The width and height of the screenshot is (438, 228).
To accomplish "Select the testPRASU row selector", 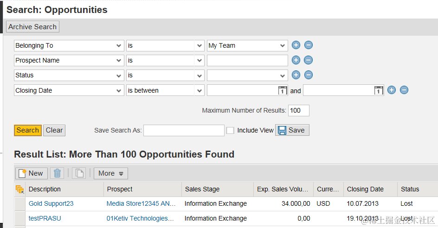I will coord(20,218).
